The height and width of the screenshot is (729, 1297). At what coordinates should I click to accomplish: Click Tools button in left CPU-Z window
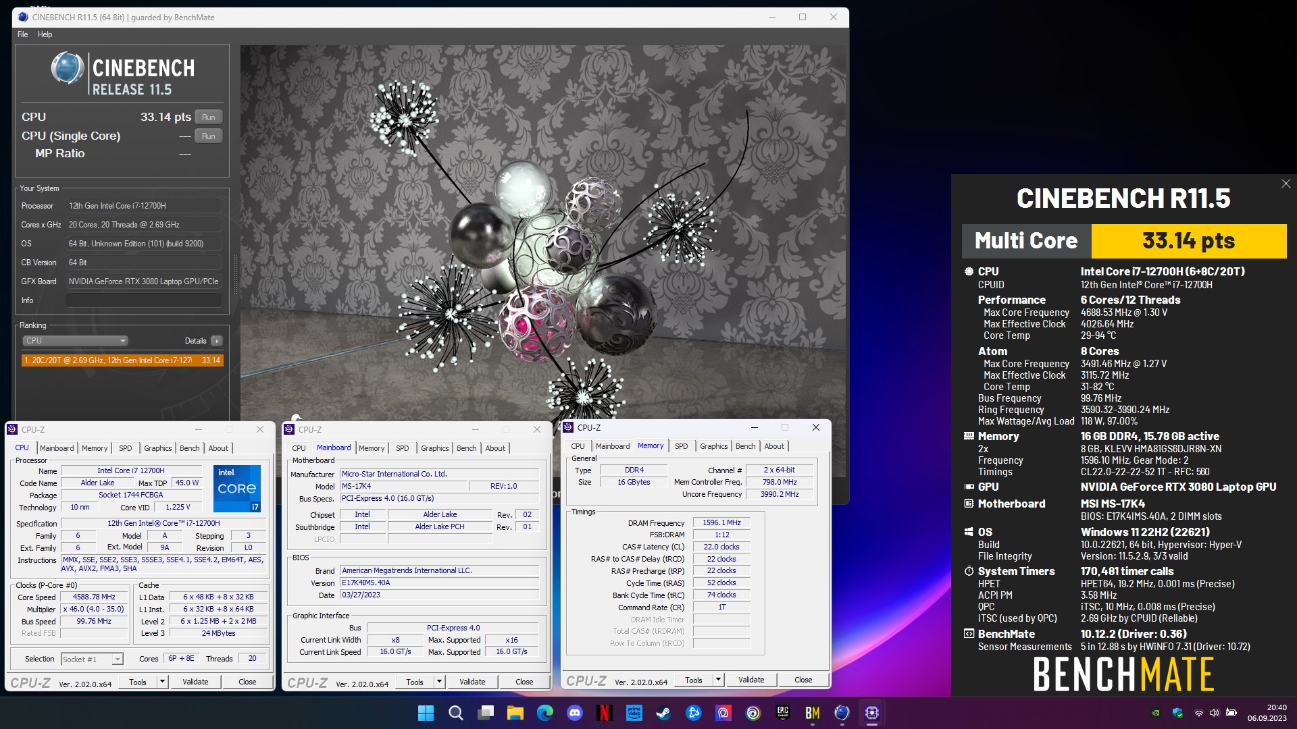(138, 682)
